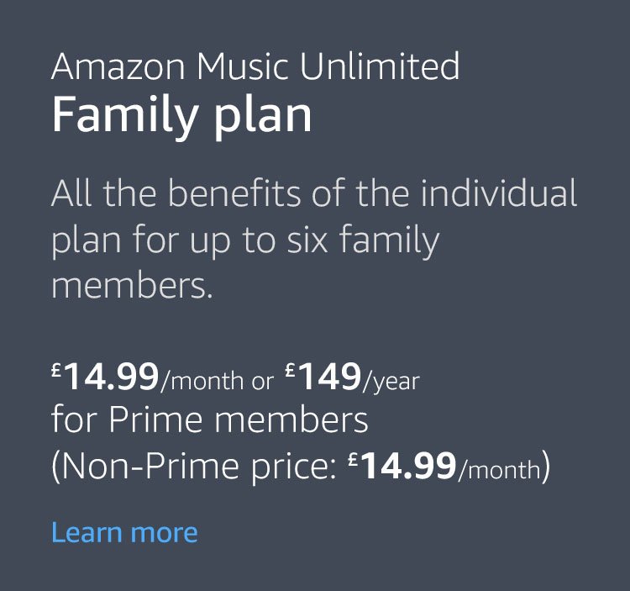Click the /year label
This screenshot has height=591, width=630.
click(391, 383)
